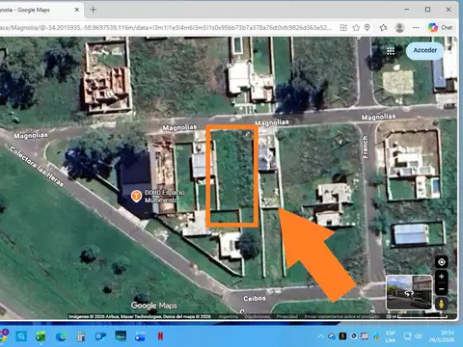This screenshot has width=463, height=347.
Task: Click Enviar comentarios sobre el producto link
Action: pos(341,316)
